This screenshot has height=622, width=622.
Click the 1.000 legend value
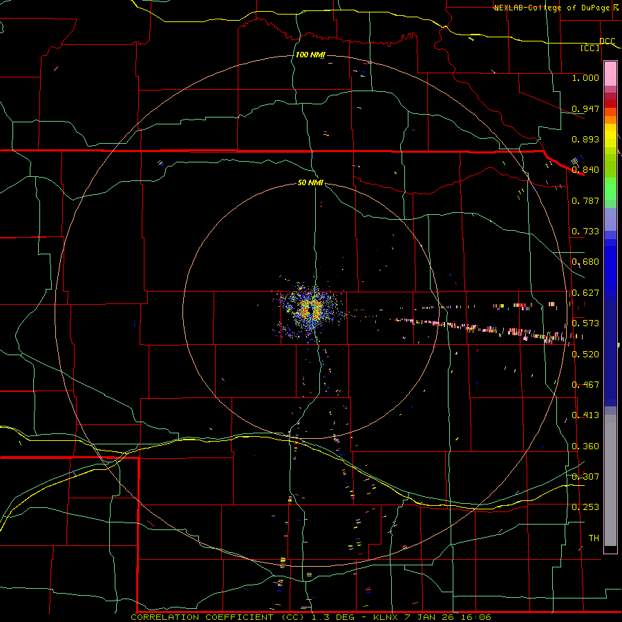(585, 77)
